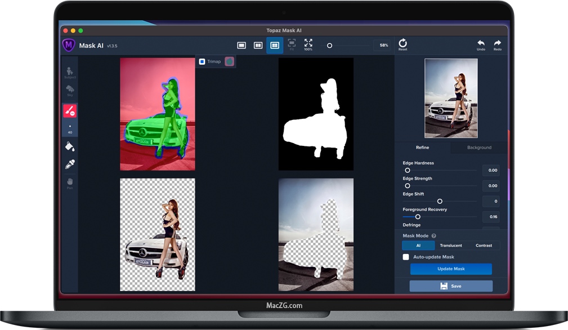Toggle the Trimap overlay checkbox

[x=202, y=61]
